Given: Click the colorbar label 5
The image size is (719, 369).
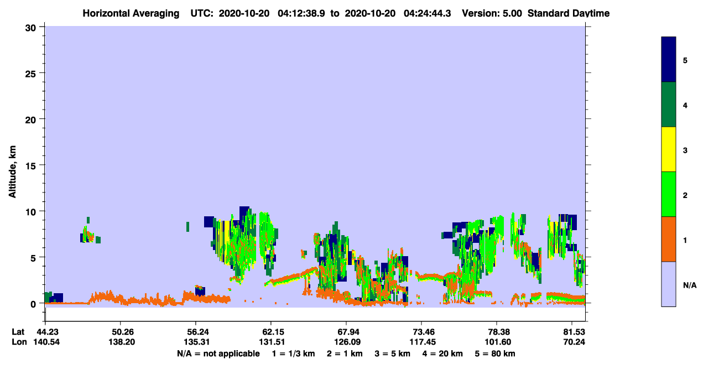Looking at the screenshot, I should (x=685, y=60).
